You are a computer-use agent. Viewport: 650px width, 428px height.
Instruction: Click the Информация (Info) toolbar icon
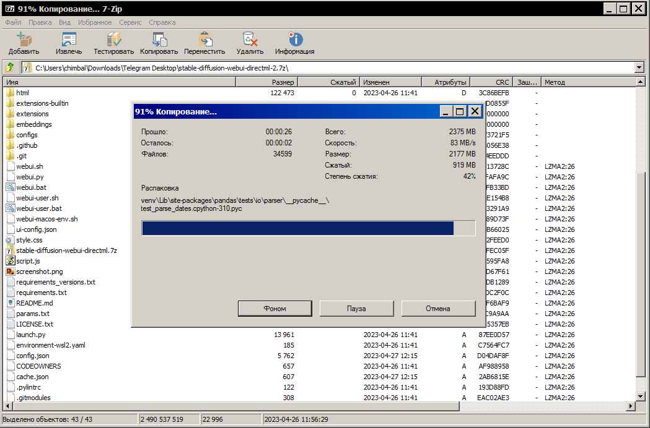tap(295, 39)
